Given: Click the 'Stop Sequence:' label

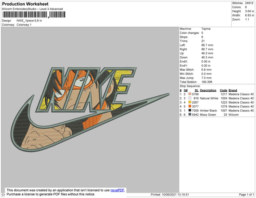Looking at the screenshot, I should pyautogui.click(x=190, y=86).
